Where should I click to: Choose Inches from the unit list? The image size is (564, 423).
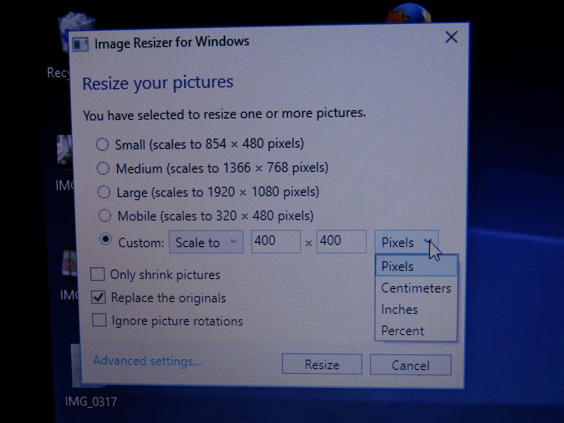click(x=399, y=310)
